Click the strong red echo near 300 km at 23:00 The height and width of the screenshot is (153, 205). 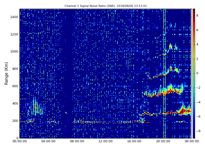click(x=184, y=111)
